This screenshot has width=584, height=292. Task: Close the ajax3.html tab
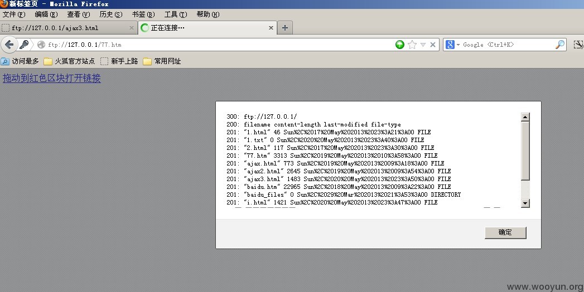pos(132,28)
